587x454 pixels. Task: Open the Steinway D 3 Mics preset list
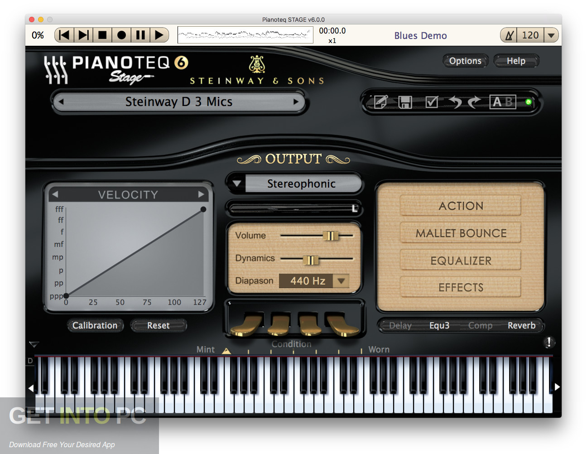(x=179, y=101)
